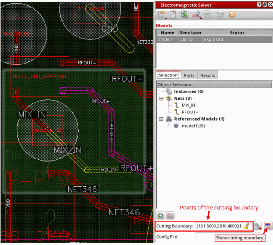Viewport: 273px width, 245px height.
Task: Click the orange refresh arrow toolbar icon
Action: tap(232, 14)
